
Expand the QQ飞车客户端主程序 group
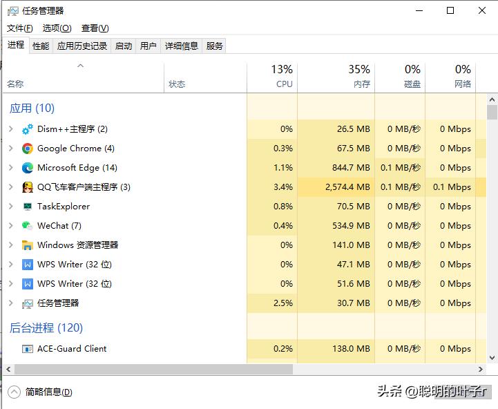click(x=11, y=187)
